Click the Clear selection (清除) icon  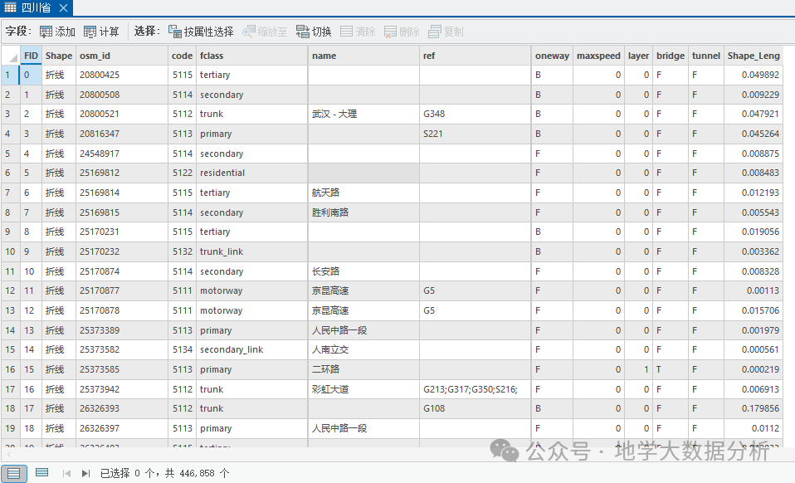(x=346, y=32)
